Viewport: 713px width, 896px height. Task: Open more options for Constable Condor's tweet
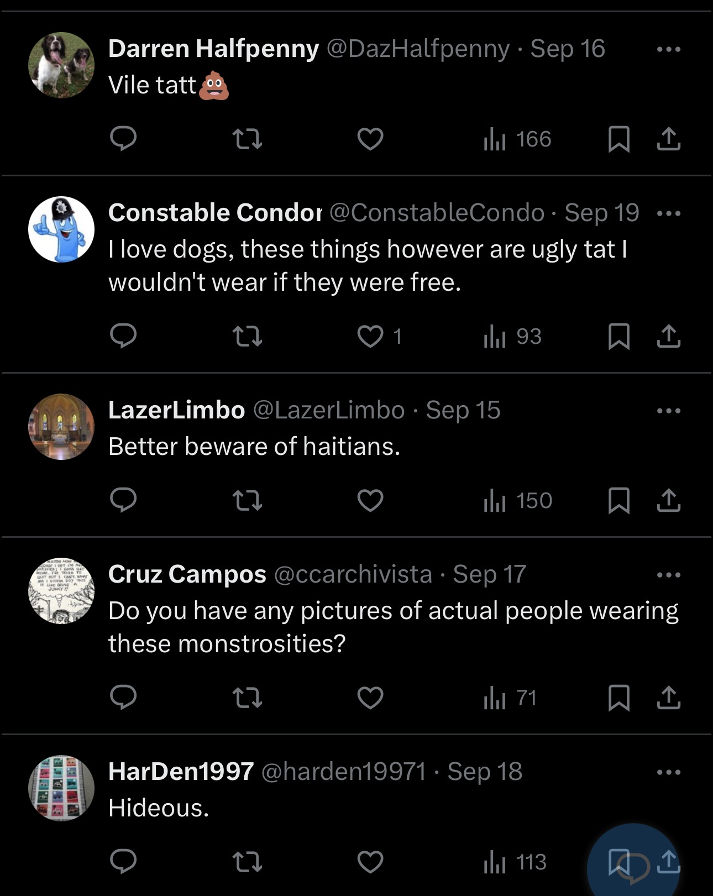coord(668,213)
